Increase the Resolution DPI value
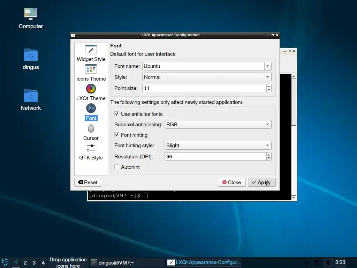The width and height of the screenshot is (357, 268). pos(269,155)
